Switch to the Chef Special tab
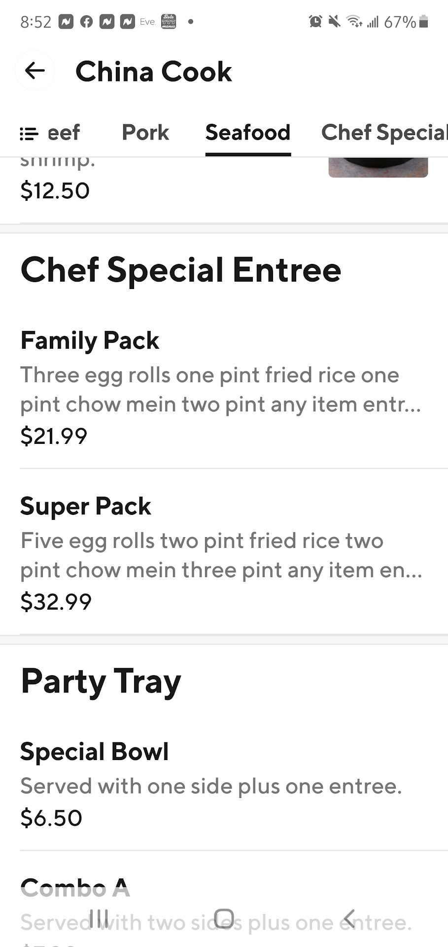Viewport: 448px width, 947px height. pyautogui.click(x=384, y=133)
